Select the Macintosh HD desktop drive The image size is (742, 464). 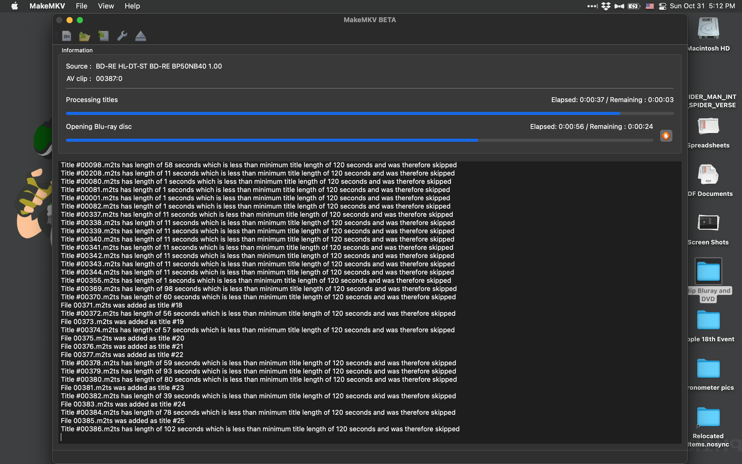[708, 29]
